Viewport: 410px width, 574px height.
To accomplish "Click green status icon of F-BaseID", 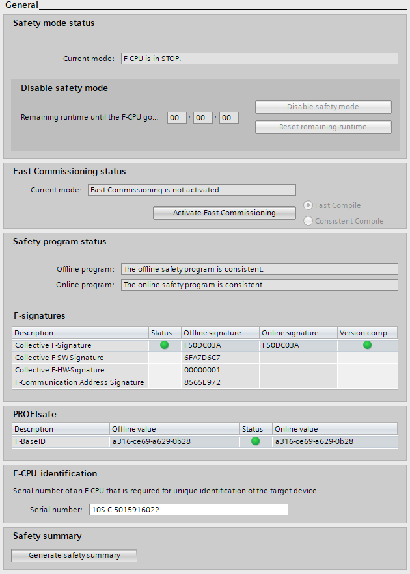I will (255, 441).
